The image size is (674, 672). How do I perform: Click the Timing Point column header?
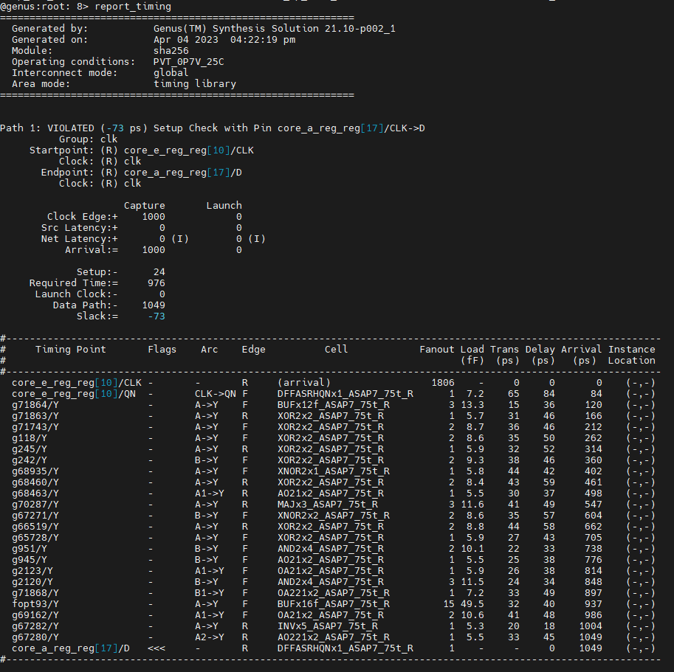(70, 349)
